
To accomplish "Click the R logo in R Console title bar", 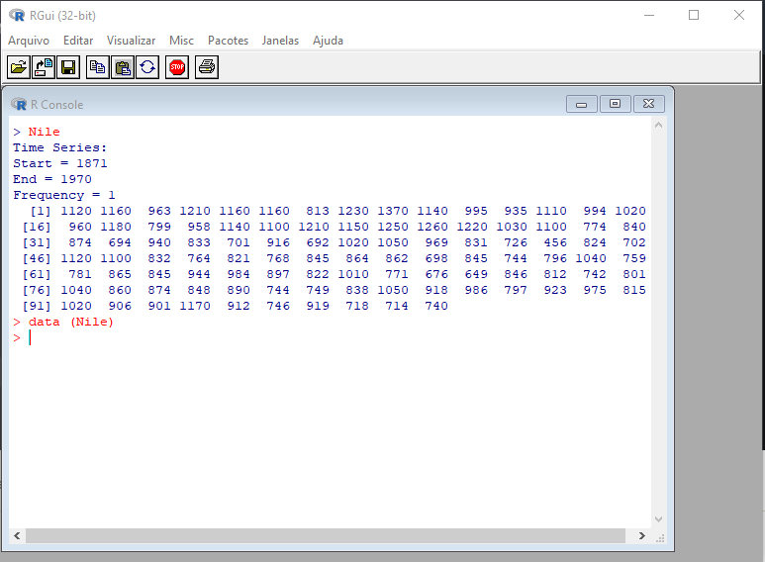I will tap(19, 104).
